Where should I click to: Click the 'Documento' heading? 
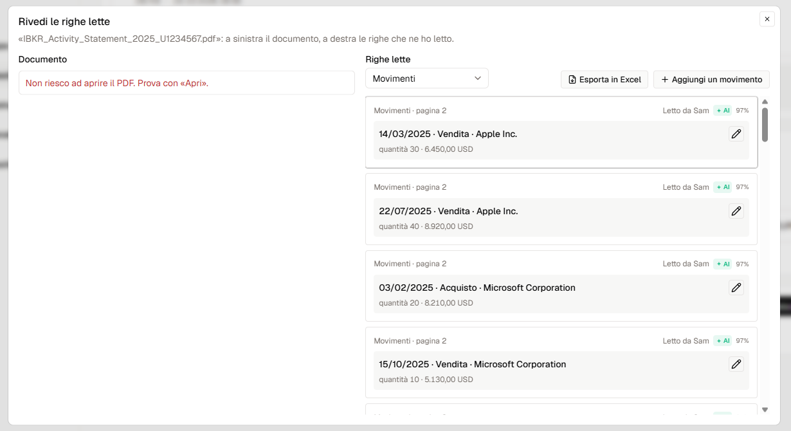(x=42, y=59)
